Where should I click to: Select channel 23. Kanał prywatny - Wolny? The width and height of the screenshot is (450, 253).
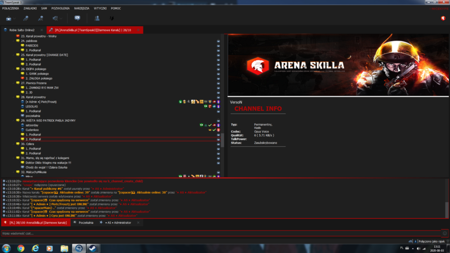click(x=39, y=36)
